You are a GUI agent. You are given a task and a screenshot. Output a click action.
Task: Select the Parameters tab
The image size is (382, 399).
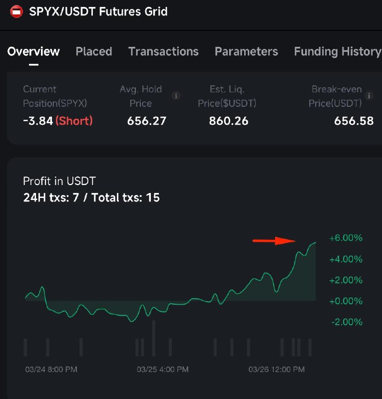click(x=246, y=51)
